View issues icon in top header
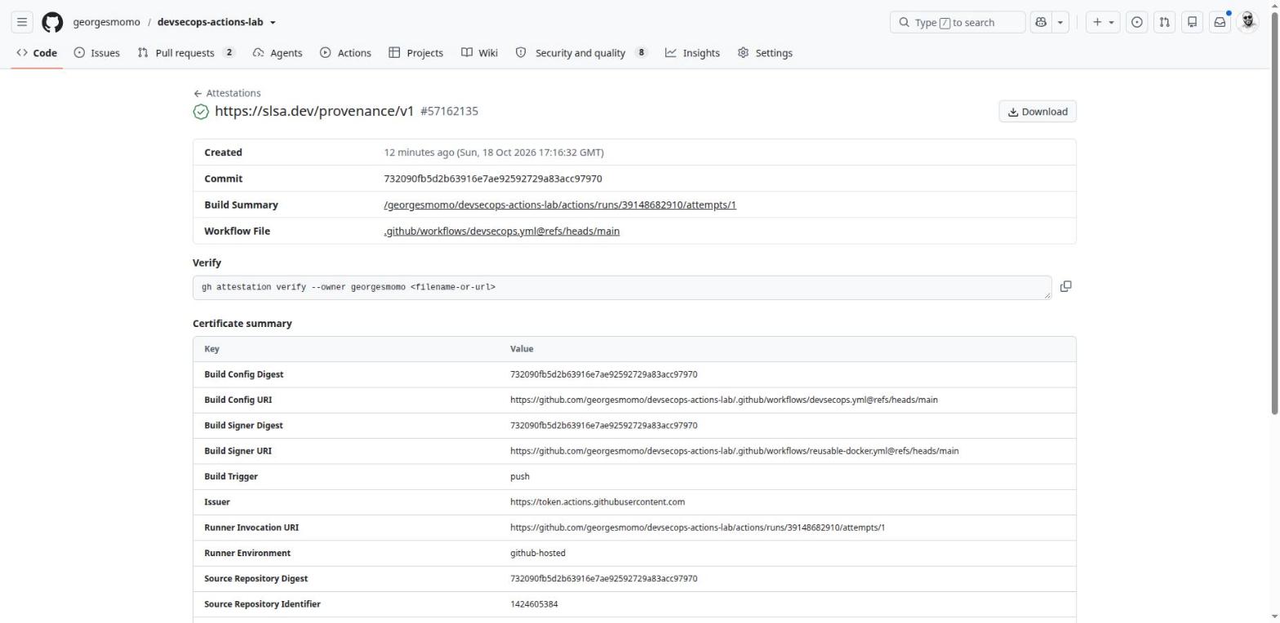1280x623 pixels. pos(1136,22)
